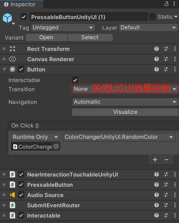Open the Inspector panel three-dot menu
The height and width of the screenshot is (223, 179).
tap(174, 4)
